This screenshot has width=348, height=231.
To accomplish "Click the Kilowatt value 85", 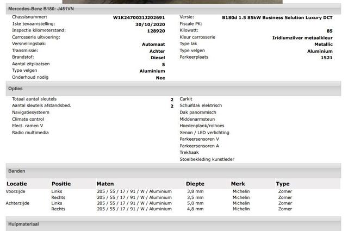I will 330,31.
